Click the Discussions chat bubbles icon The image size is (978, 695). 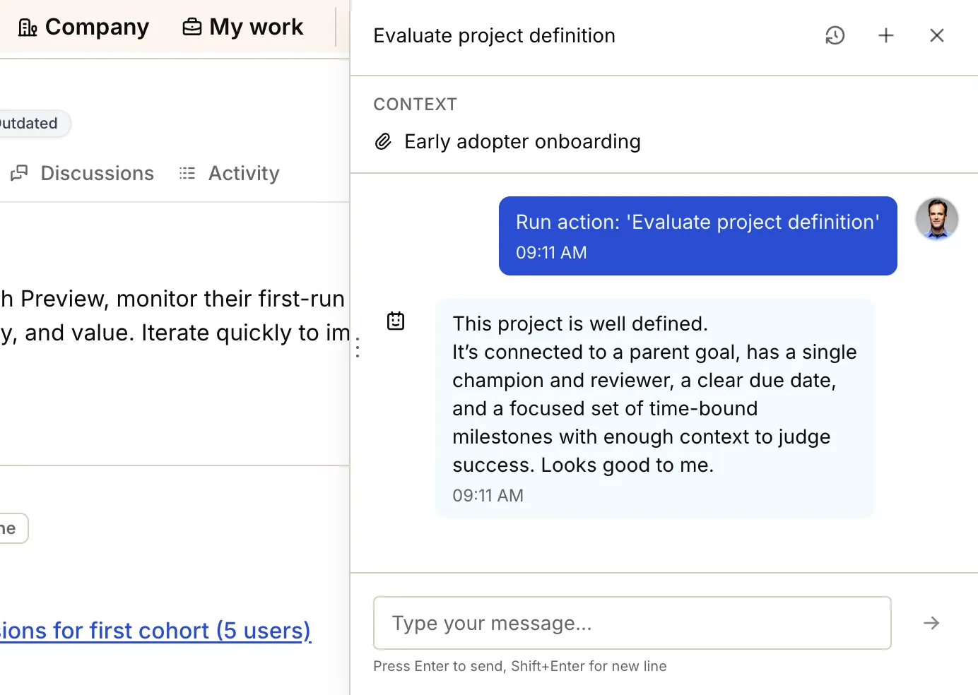pyautogui.click(x=19, y=173)
